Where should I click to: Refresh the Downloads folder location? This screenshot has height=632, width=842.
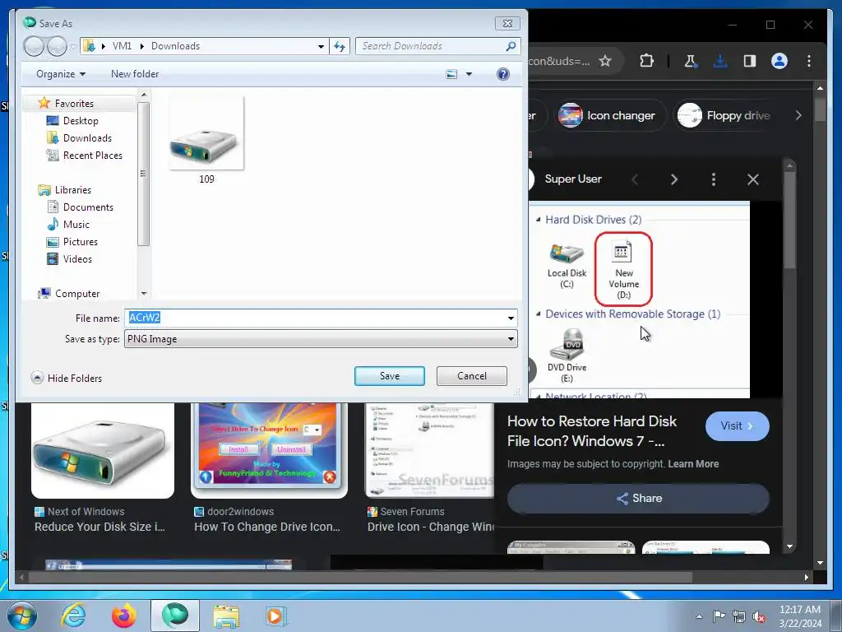[x=340, y=46]
